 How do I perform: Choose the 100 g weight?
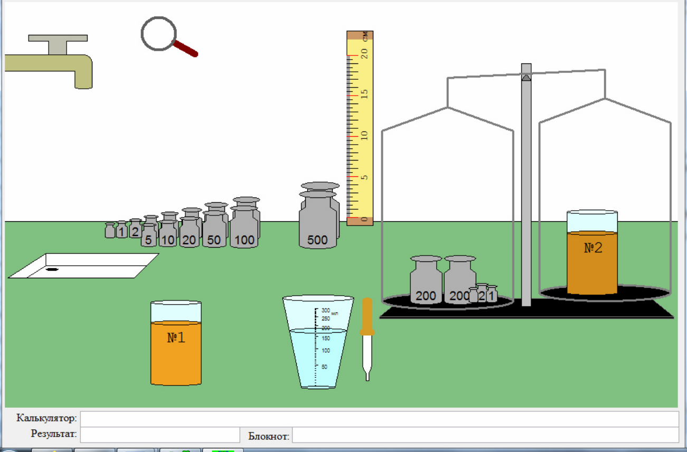click(244, 227)
